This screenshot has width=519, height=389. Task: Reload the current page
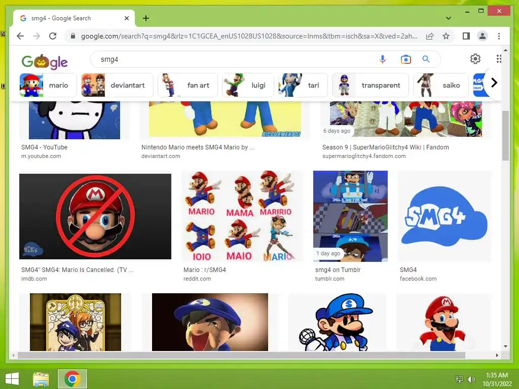pyautogui.click(x=53, y=36)
